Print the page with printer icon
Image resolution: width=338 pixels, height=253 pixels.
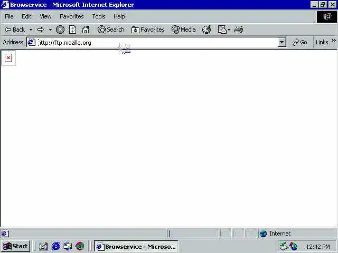click(x=239, y=30)
